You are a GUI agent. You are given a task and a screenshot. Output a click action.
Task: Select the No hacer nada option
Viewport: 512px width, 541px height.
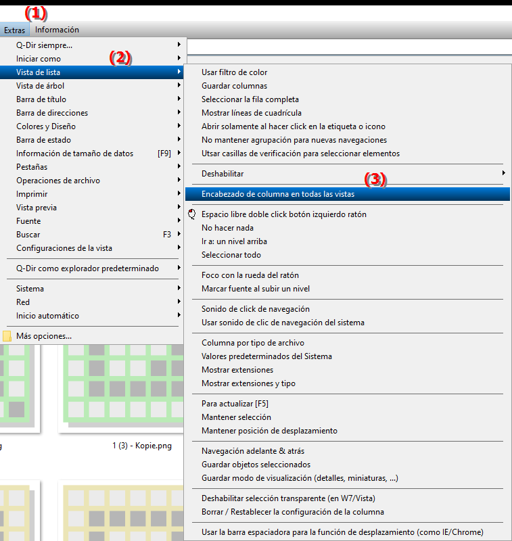click(x=348, y=228)
